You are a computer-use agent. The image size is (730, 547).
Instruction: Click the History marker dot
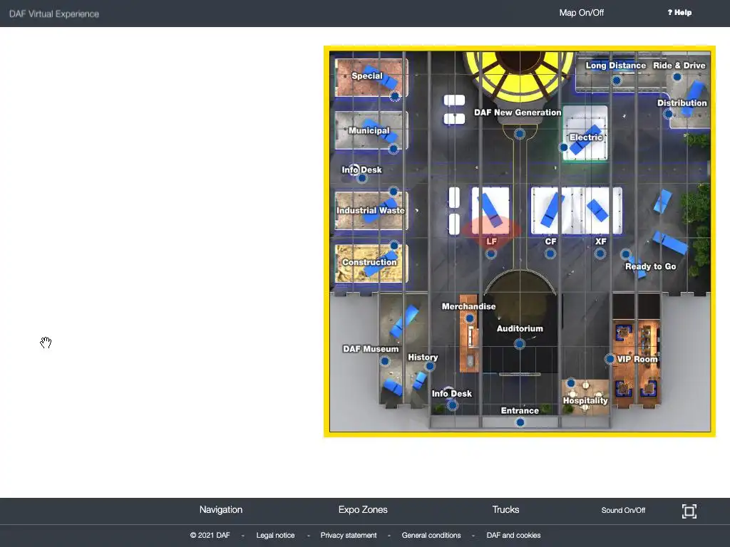pyautogui.click(x=430, y=367)
